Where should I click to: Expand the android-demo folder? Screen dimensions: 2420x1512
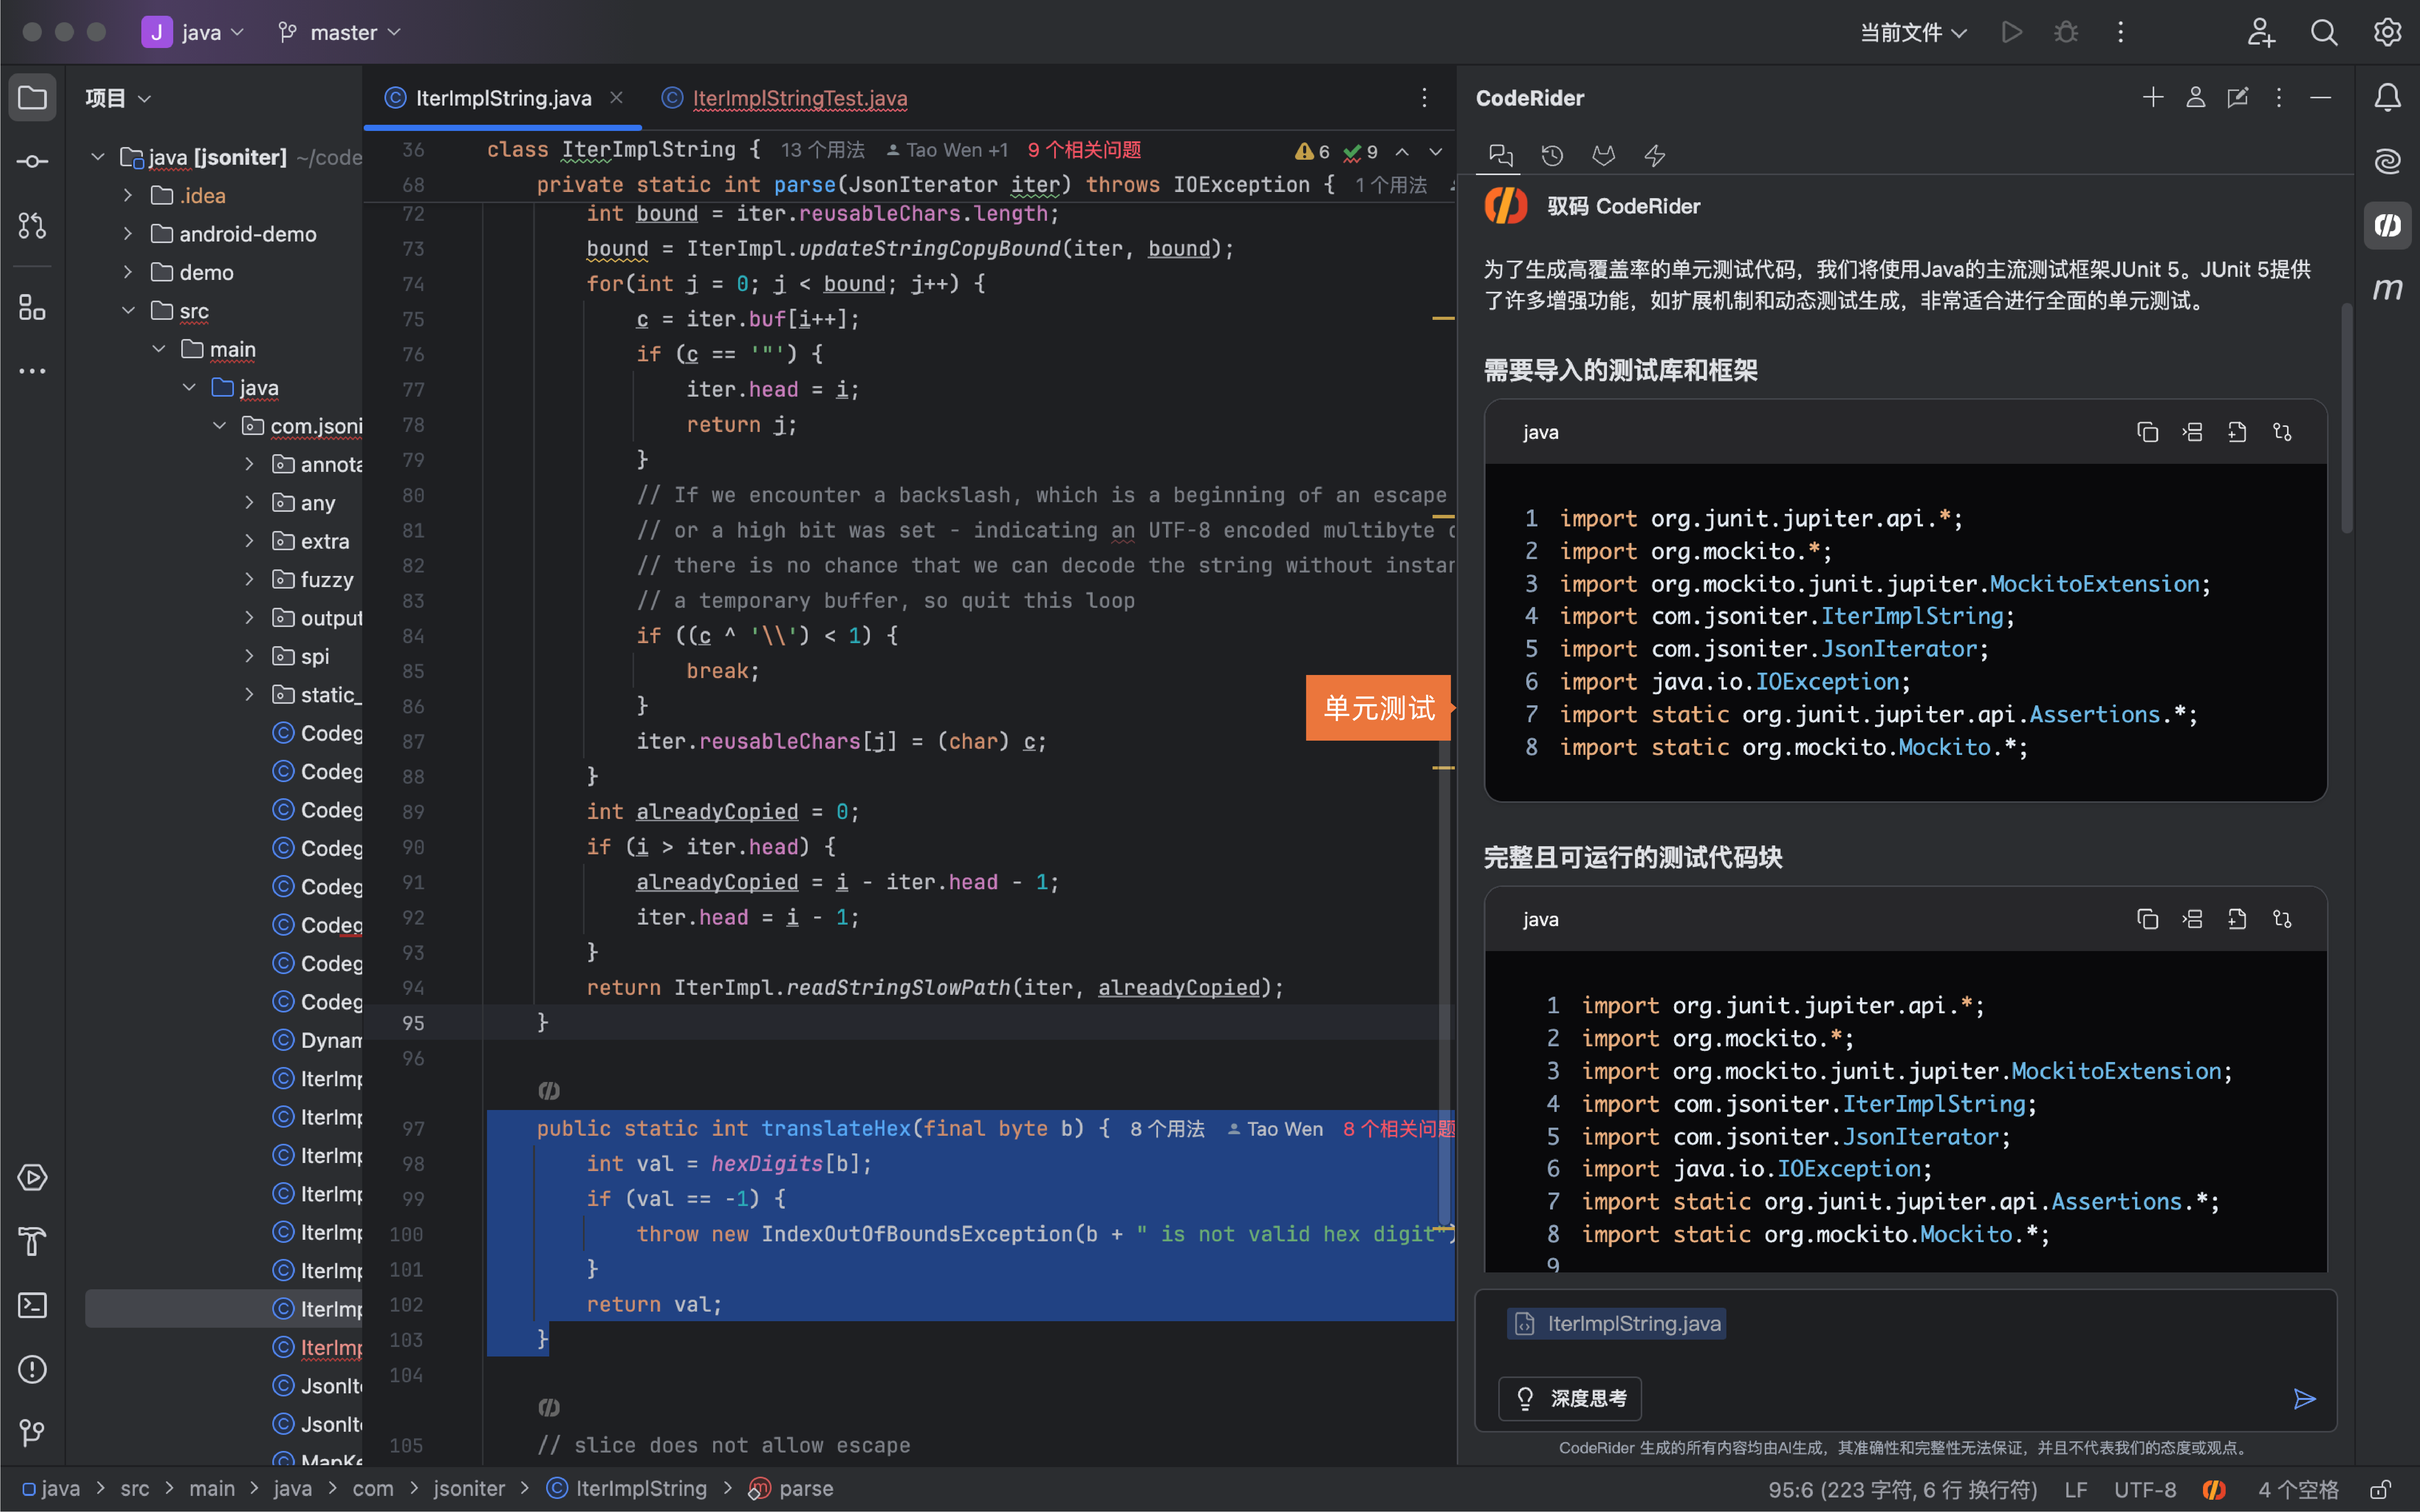[128, 234]
